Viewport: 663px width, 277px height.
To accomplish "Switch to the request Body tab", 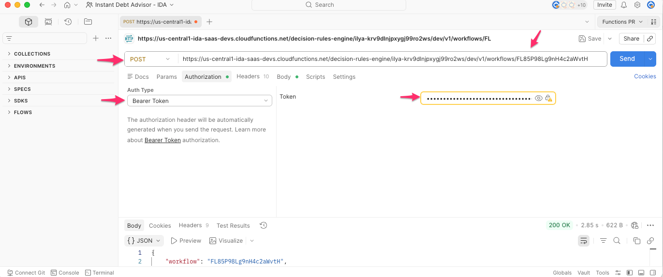I will 287,77.
